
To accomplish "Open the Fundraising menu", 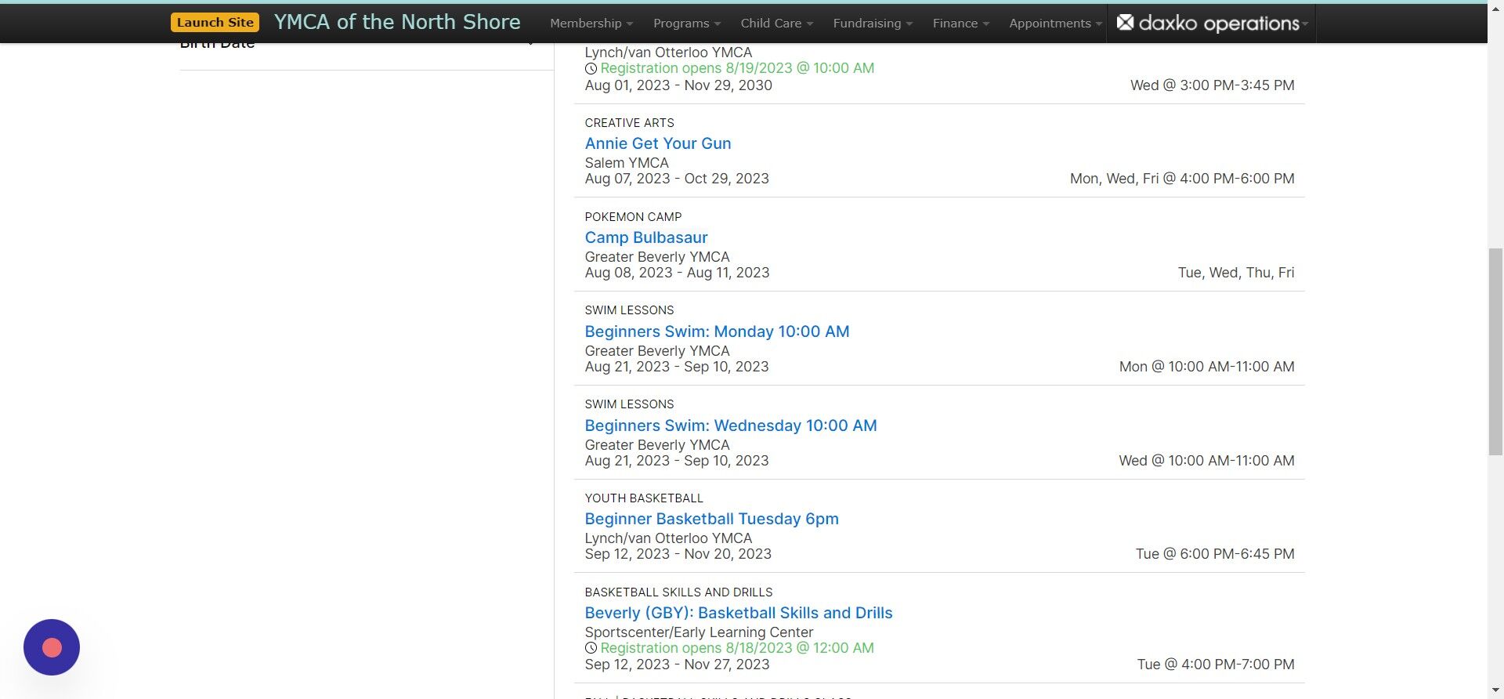I will (x=873, y=24).
